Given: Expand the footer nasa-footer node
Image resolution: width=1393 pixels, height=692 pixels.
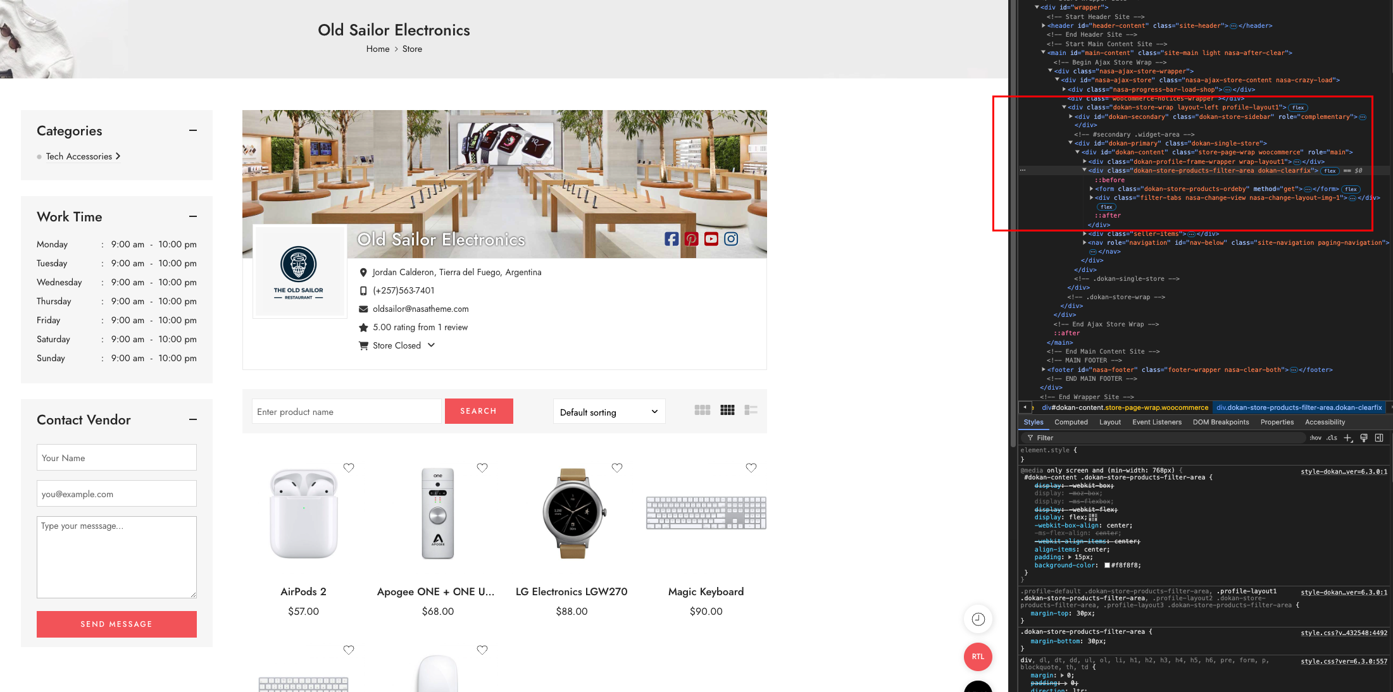Looking at the screenshot, I should click(x=1044, y=369).
